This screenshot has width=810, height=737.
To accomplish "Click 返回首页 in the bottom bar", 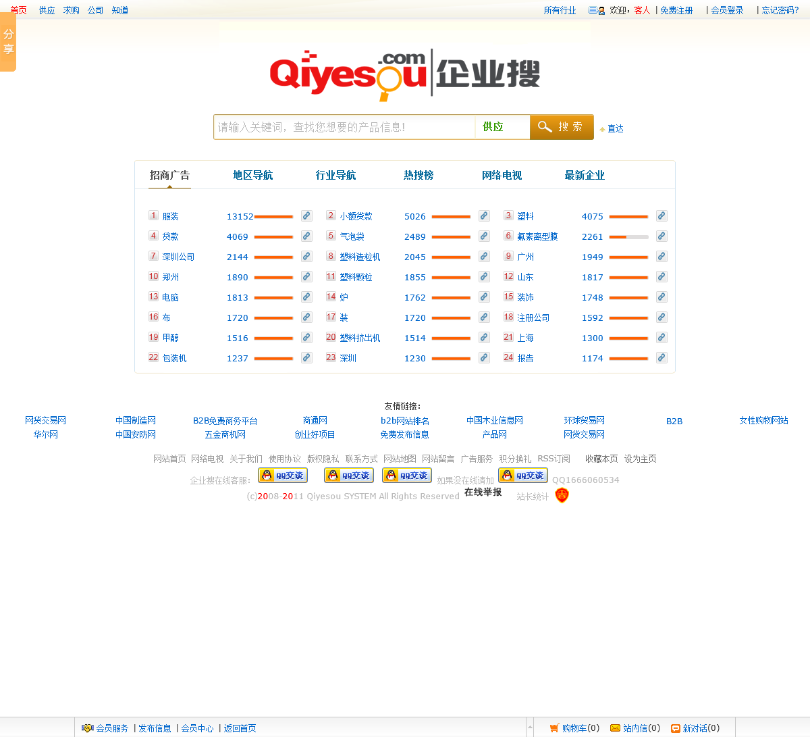I will (x=240, y=728).
